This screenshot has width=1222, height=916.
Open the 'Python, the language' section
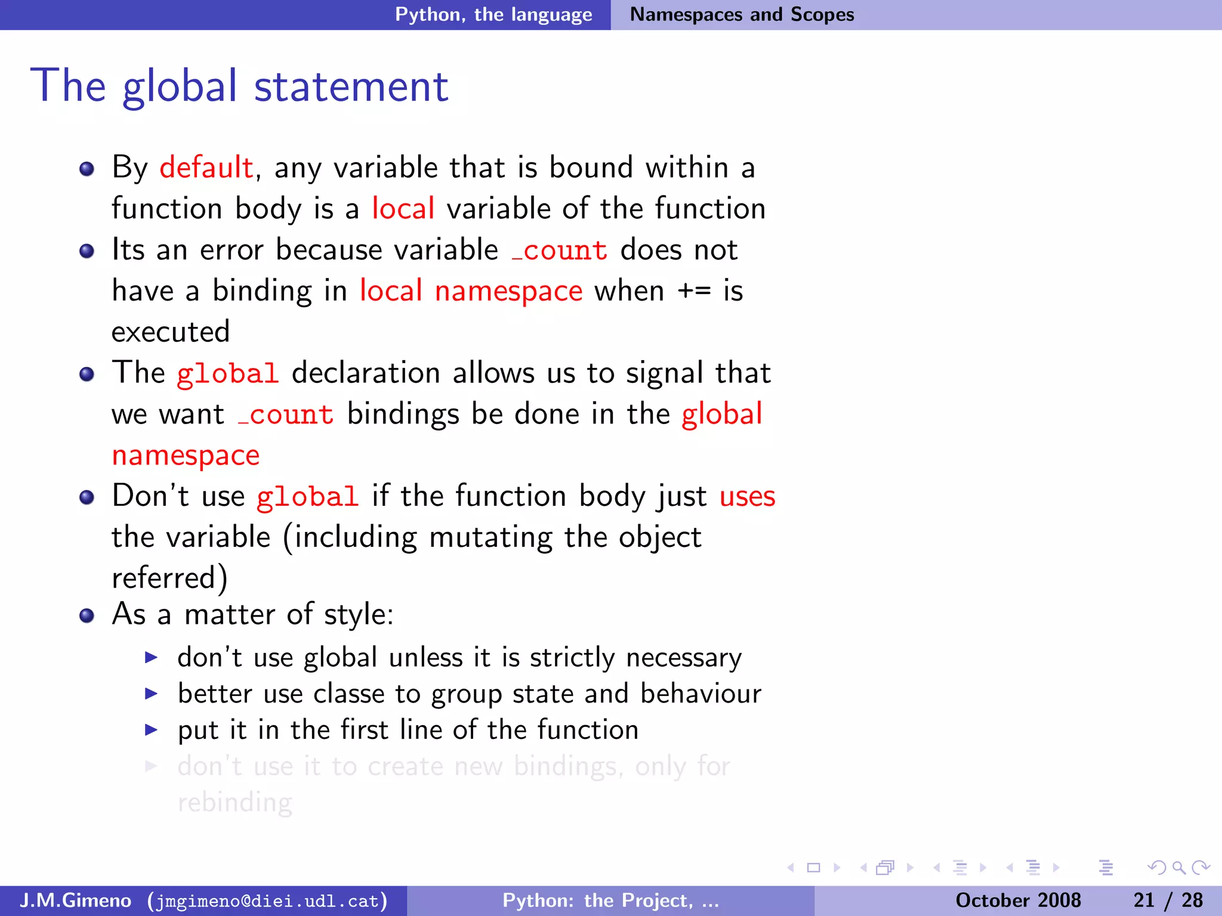(x=493, y=14)
